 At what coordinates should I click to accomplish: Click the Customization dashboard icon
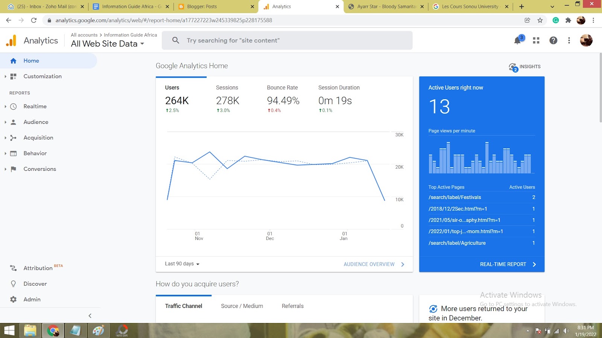(14, 76)
